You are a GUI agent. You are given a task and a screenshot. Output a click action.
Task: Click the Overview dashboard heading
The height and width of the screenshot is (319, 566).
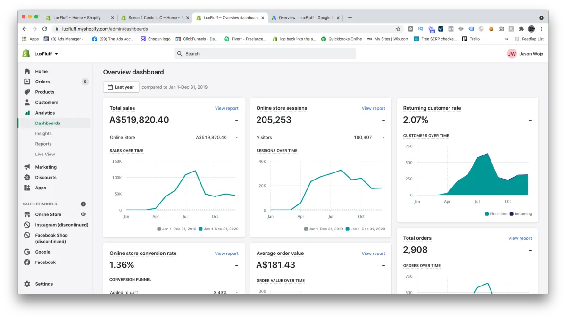click(x=133, y=72)
